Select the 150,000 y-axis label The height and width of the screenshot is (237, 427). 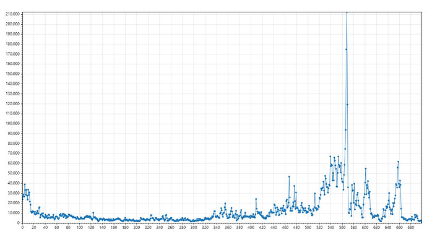pos(12,74)
